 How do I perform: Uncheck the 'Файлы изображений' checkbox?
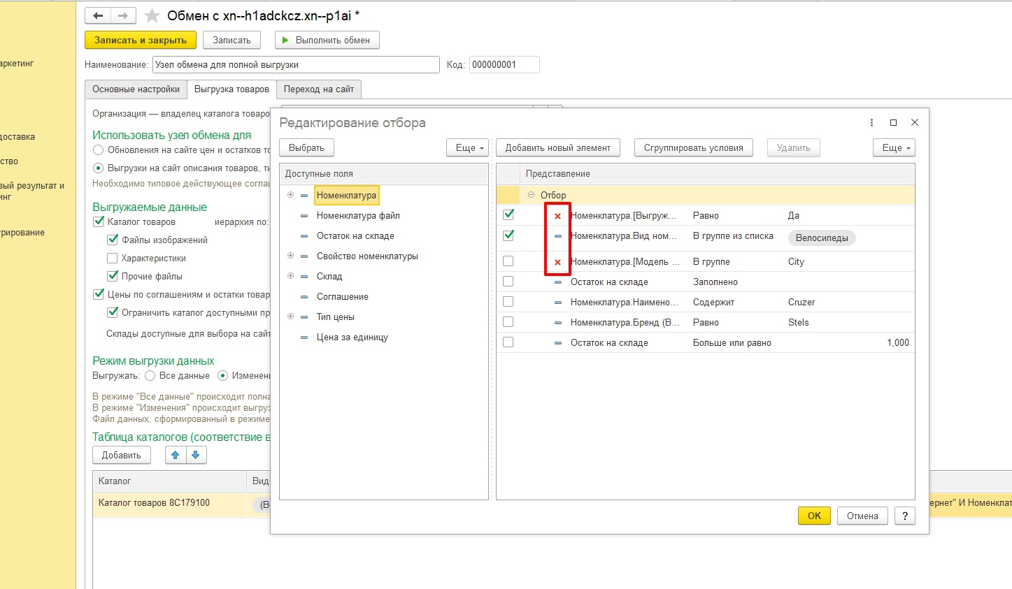[x=113, y=240]
